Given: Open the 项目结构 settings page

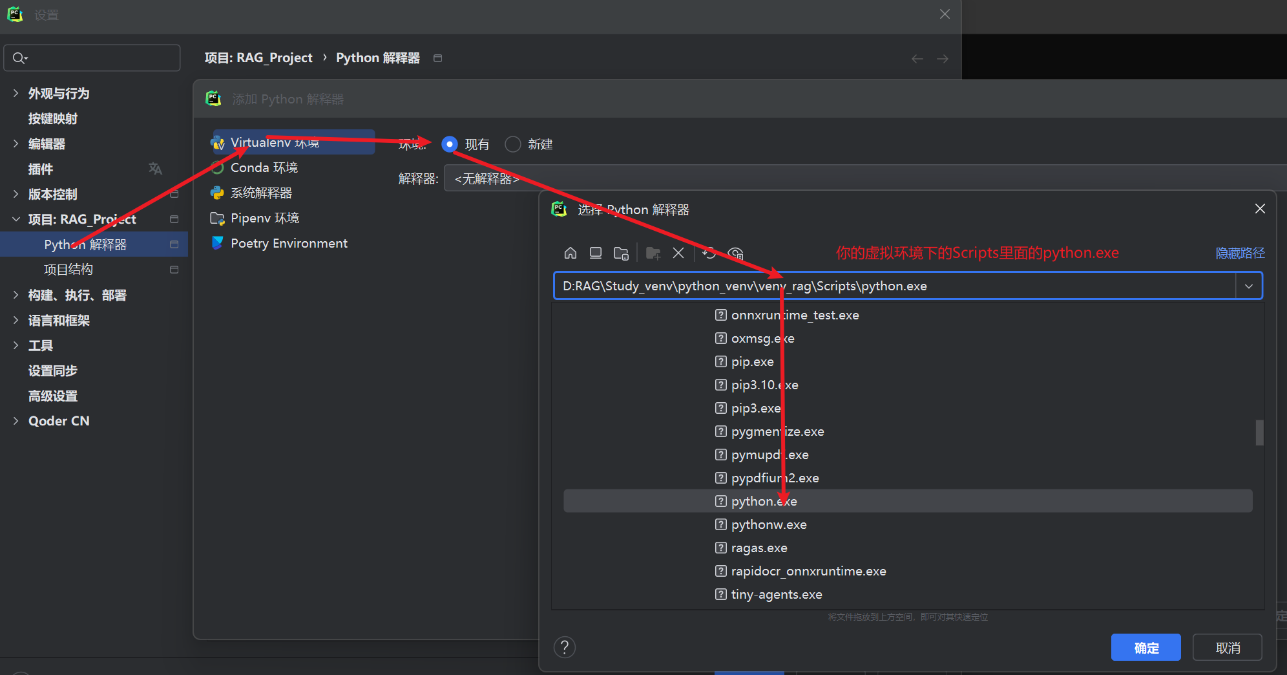Looking at the screenshot, I should tap(68, 270).
